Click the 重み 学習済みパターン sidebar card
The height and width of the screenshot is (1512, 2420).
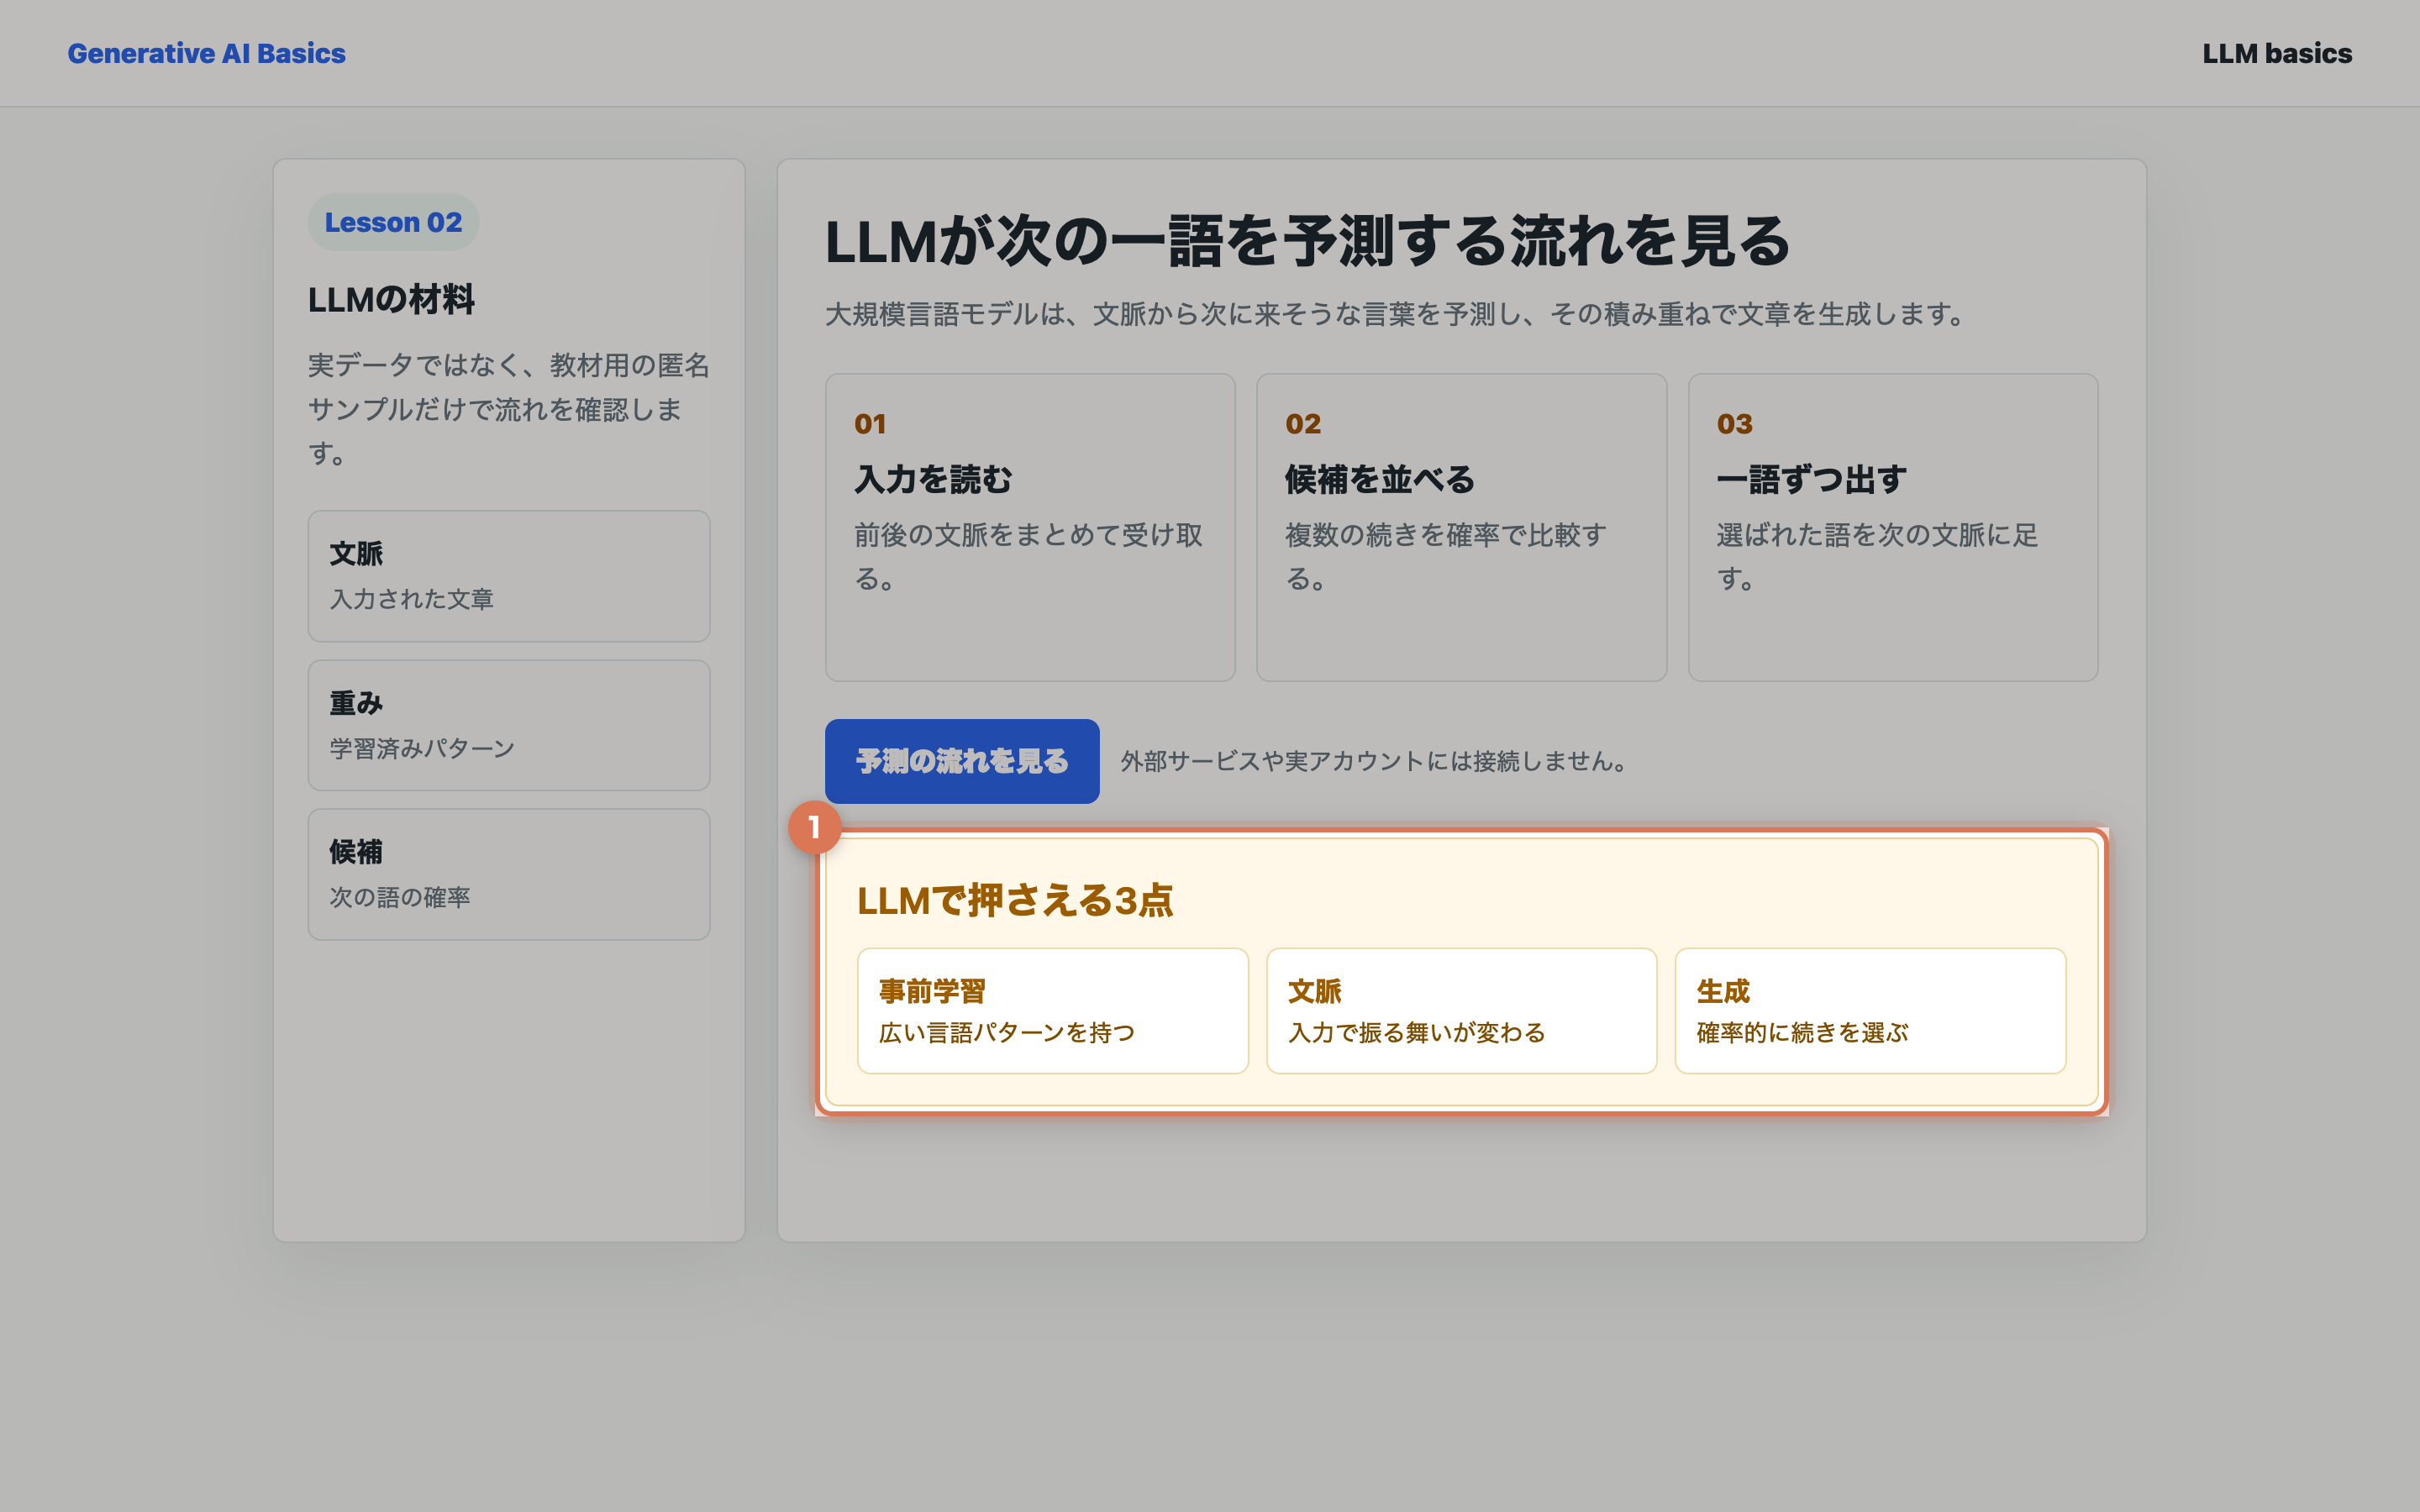coord(509,725)
